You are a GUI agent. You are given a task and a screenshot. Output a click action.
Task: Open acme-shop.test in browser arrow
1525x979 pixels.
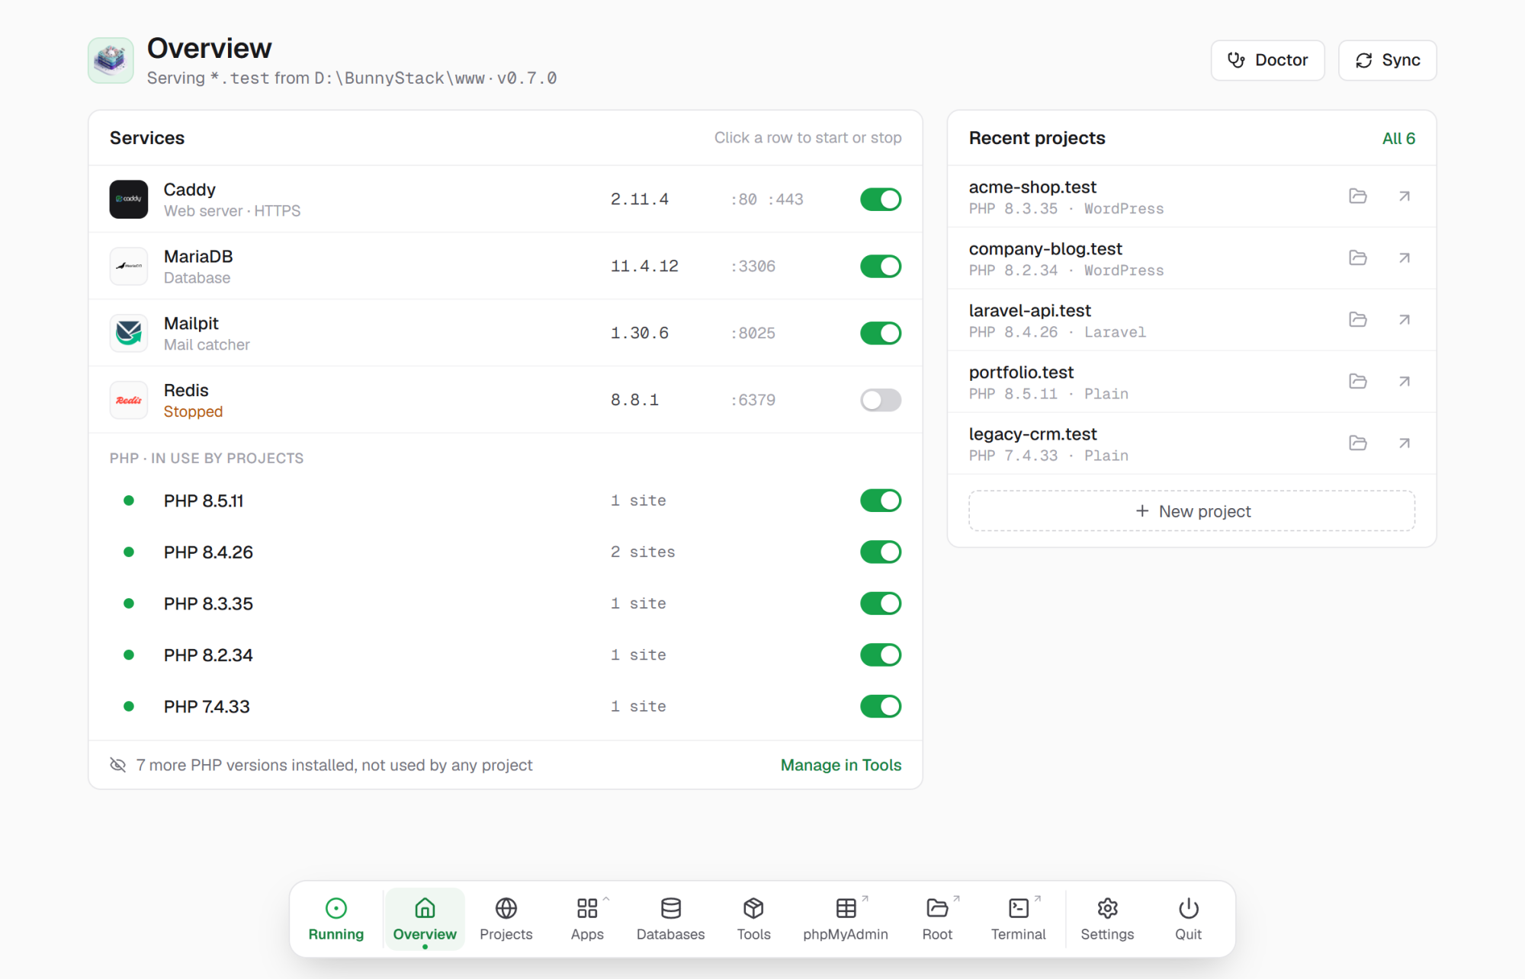(1405, 197)
